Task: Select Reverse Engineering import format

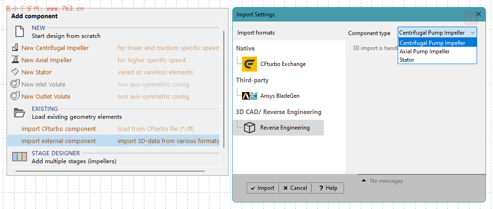Action: click(278, 128)
